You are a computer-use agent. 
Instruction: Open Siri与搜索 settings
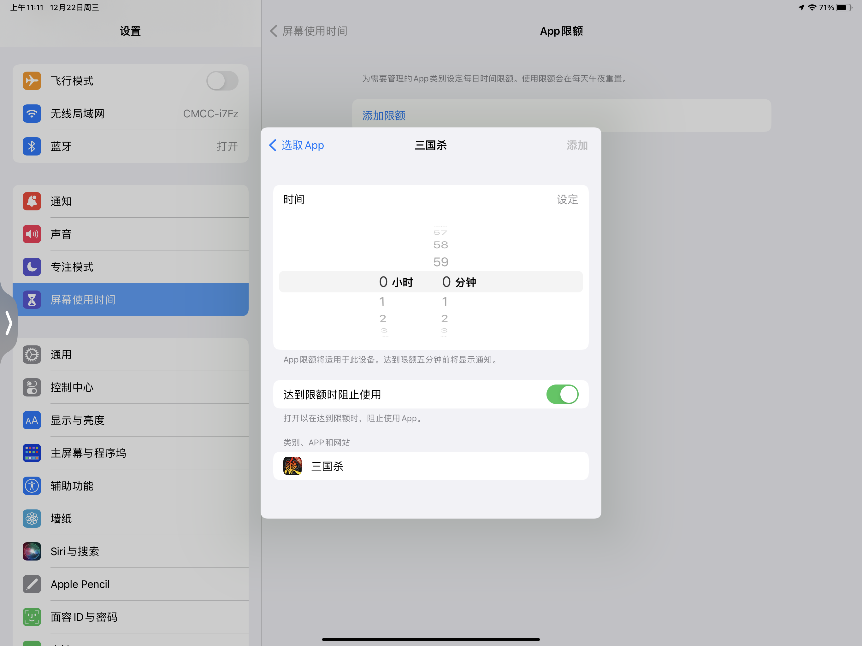pyautogui.click(x=131, y=551)
